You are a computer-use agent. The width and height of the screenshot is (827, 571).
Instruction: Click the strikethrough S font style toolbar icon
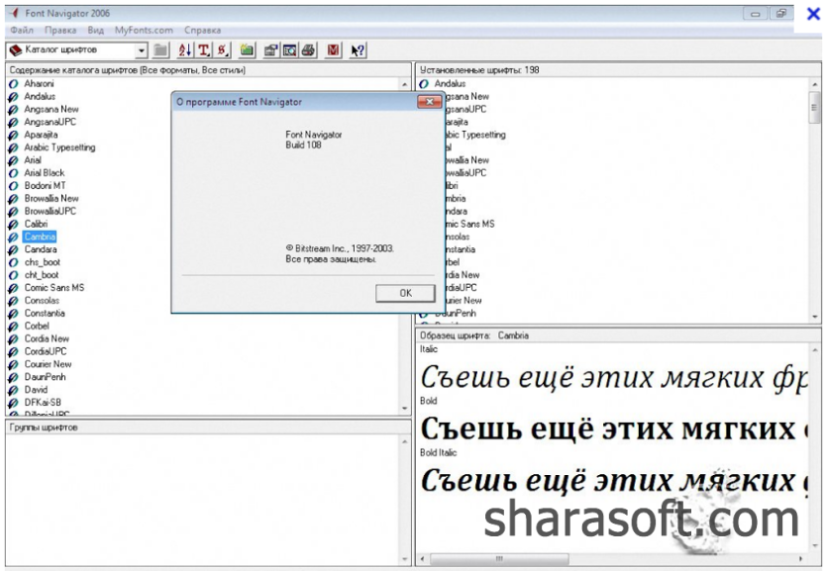[x=223, y=50]
